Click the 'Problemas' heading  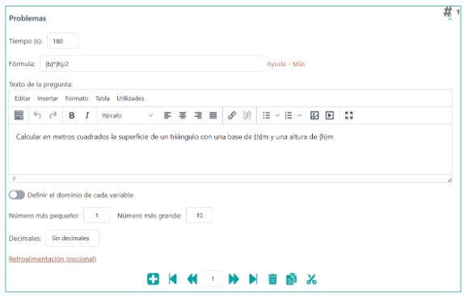click(27, 19)
